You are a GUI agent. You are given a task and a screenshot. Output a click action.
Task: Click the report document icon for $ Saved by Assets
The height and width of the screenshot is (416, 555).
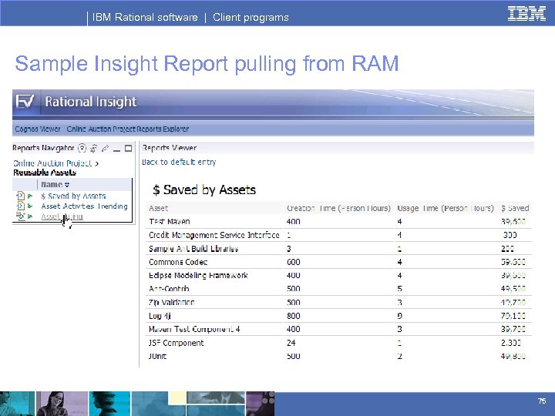(x=21, y=196)
